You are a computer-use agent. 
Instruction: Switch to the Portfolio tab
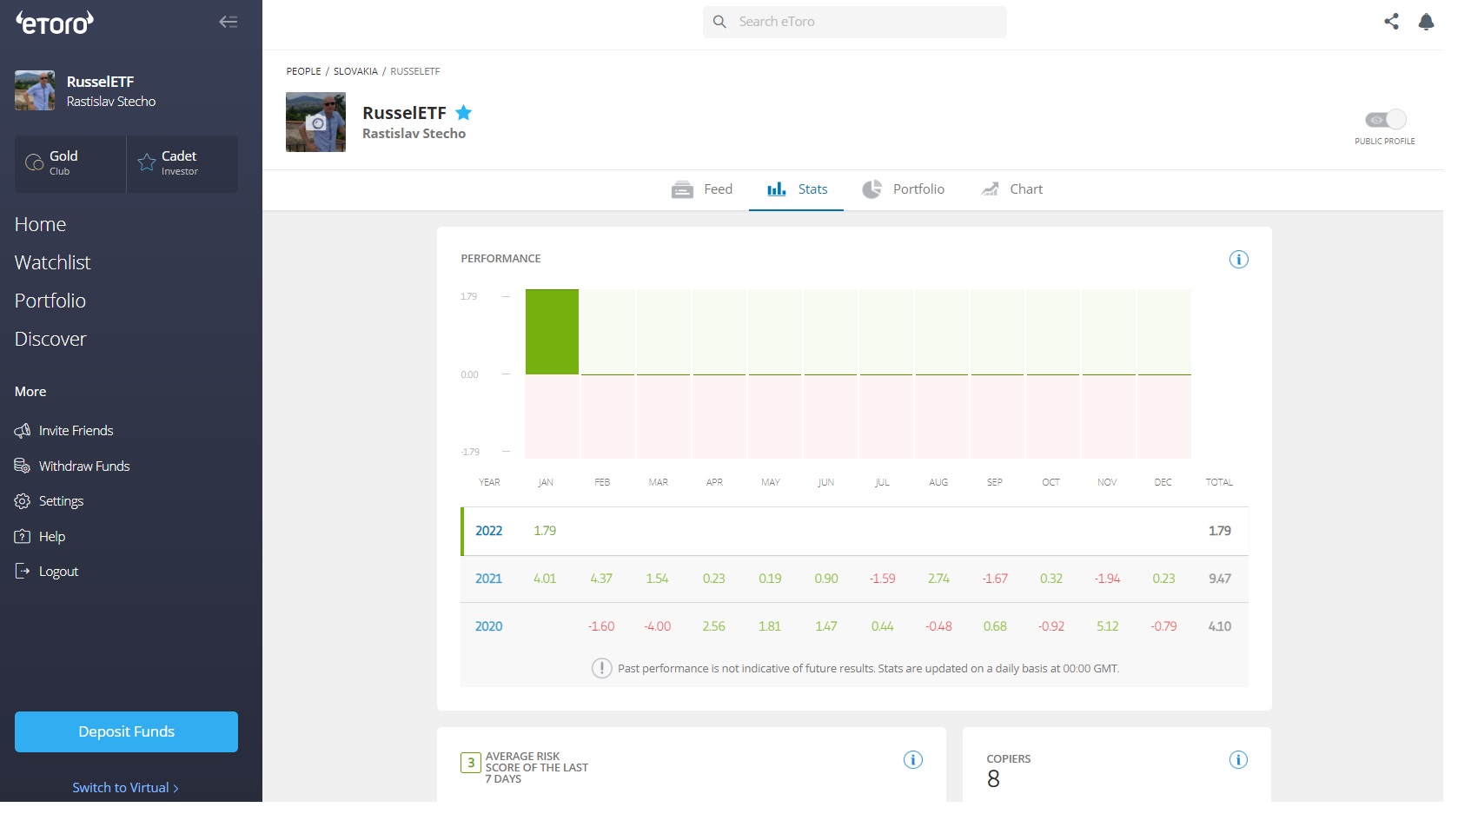tap(903, 189)
